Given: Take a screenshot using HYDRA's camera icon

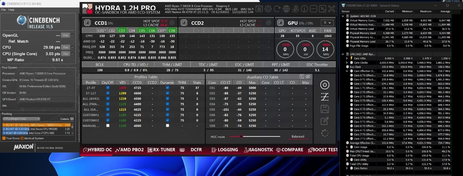Looking at the screenshot, I should (x=259, y=9).
